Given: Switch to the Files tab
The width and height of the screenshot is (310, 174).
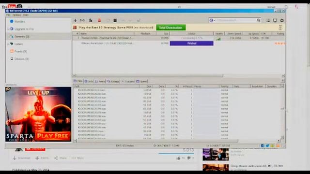Looking at the screenshot, I should pyautogui.click(x=78, y=81).
